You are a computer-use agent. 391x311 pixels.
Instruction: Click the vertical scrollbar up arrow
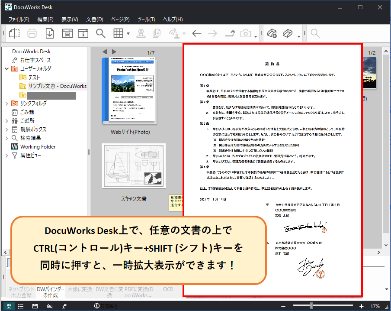tap(386, 51)
